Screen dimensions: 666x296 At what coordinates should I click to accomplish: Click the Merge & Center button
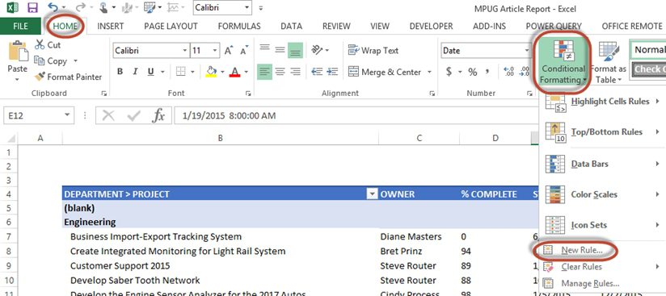[390, 72]
